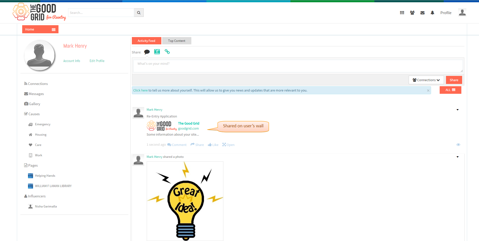Click the Good Grid thumbnail in post

162,126
